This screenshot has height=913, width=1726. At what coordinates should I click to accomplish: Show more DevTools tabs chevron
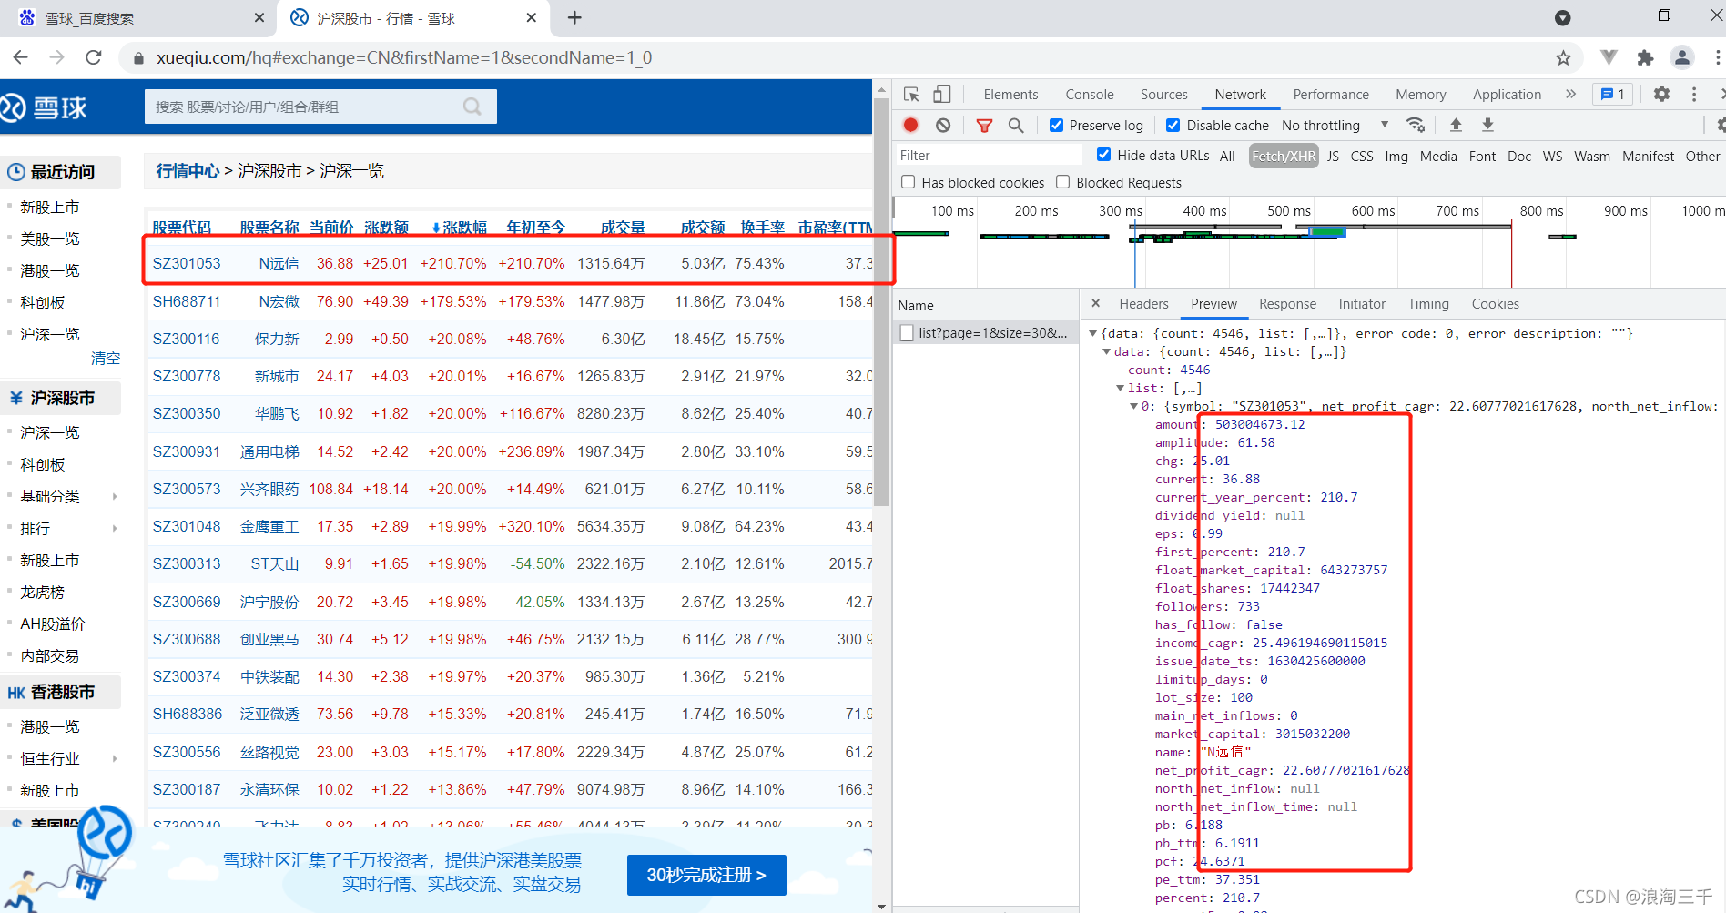pyautogui.click(x=1570, y=94)
